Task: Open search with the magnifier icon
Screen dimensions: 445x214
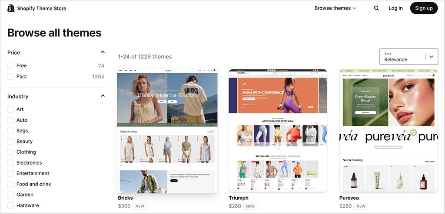Action: coord(376,8)
